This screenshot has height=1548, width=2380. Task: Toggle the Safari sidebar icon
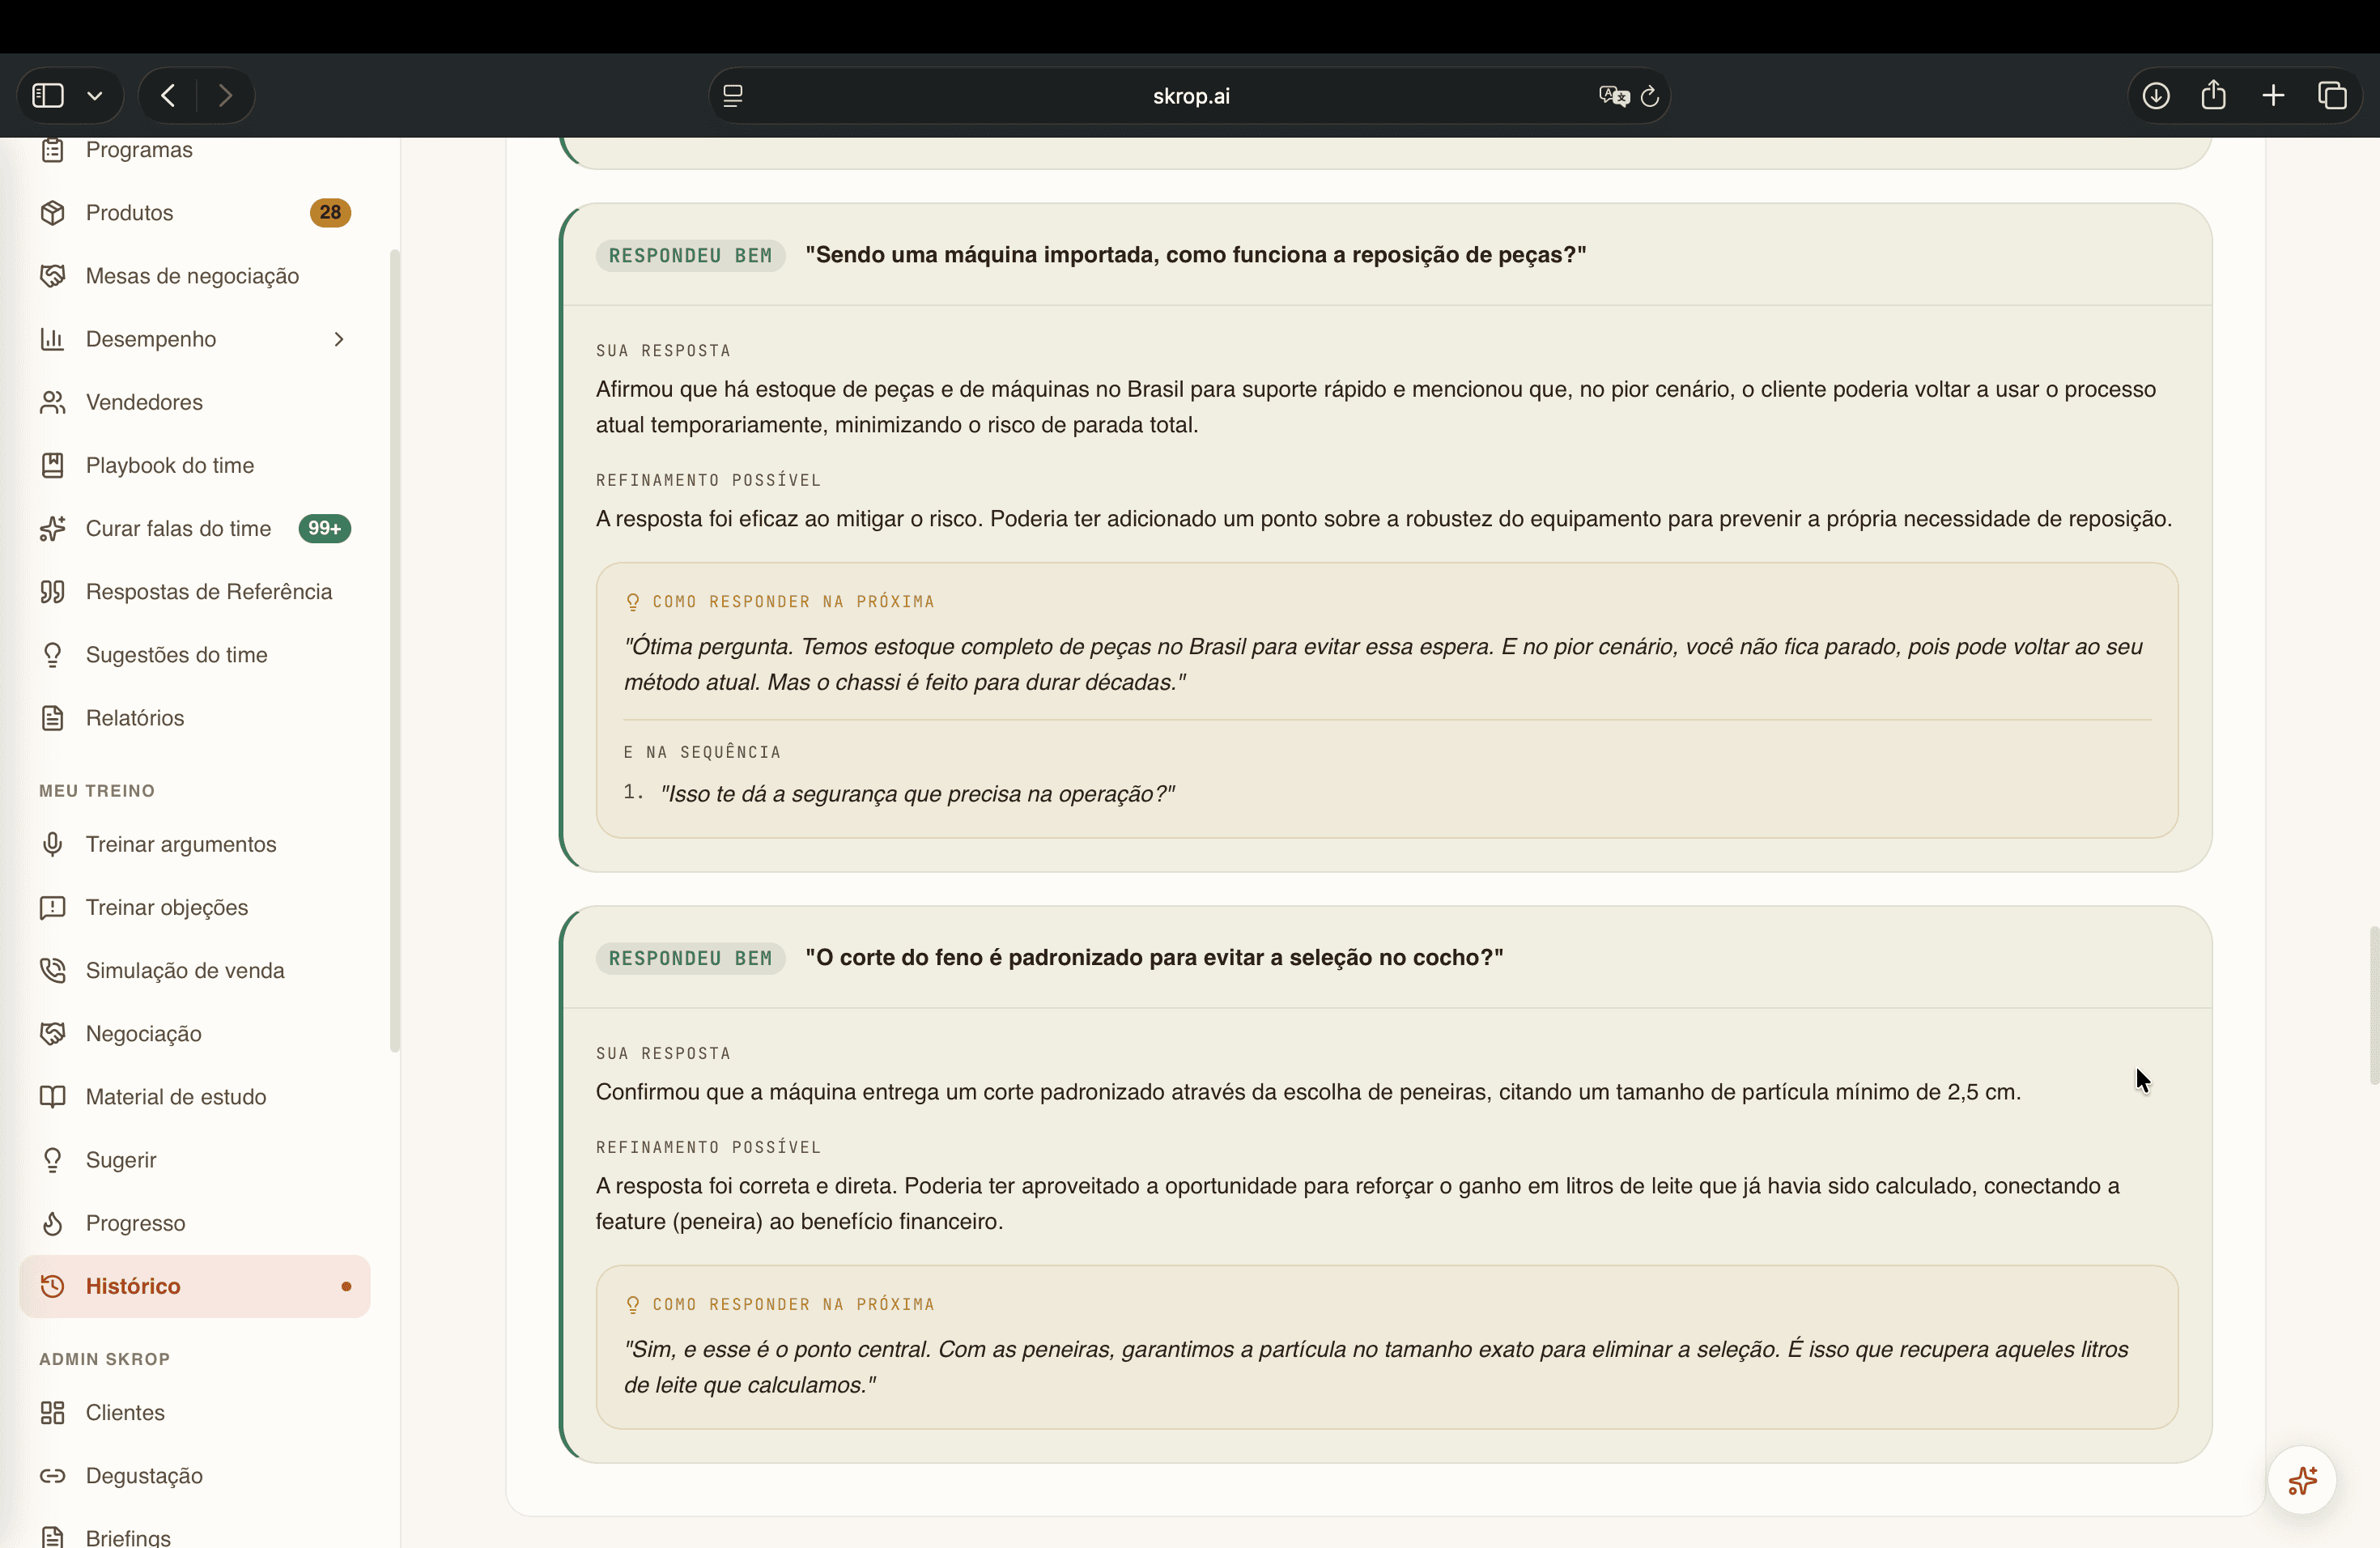(x=48, y=96)
